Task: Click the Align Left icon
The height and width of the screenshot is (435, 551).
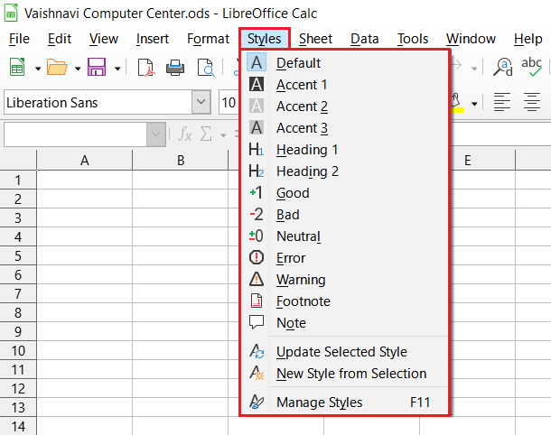Action: click(x=502, y=102)
